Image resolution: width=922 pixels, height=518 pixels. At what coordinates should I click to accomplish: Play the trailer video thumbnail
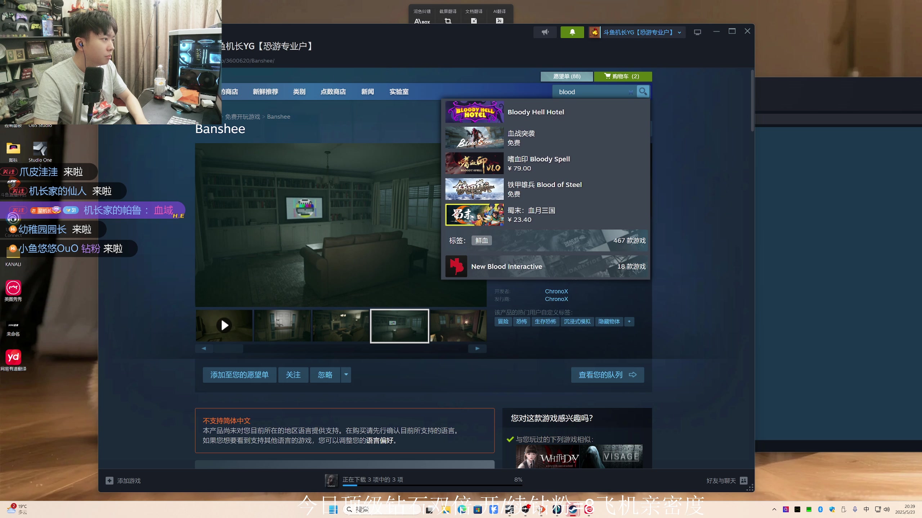tap(224, 326)
